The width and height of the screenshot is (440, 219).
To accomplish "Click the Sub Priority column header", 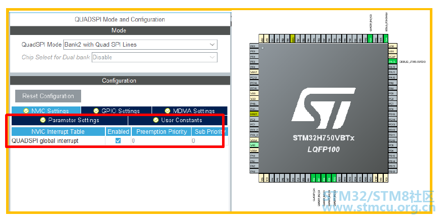I will pos(210,132).
